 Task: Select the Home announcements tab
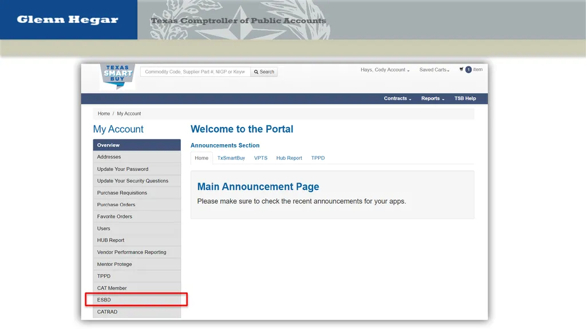(x=201, y=158)
